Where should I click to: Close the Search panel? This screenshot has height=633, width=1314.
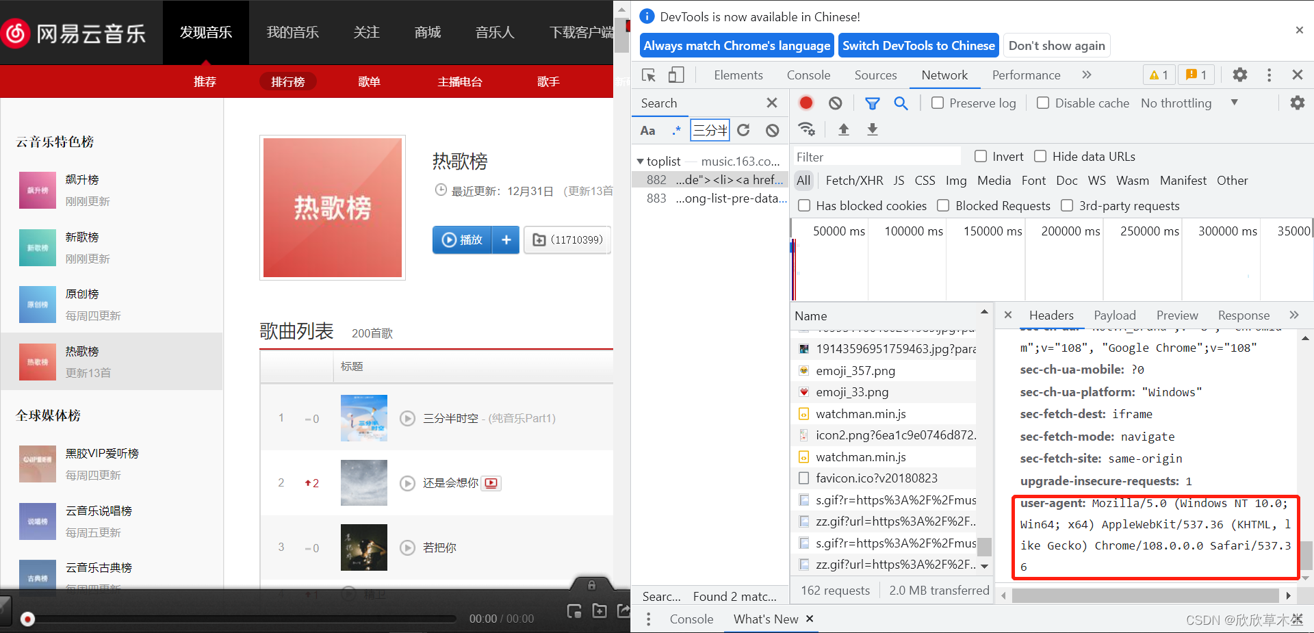pos(771,103)
